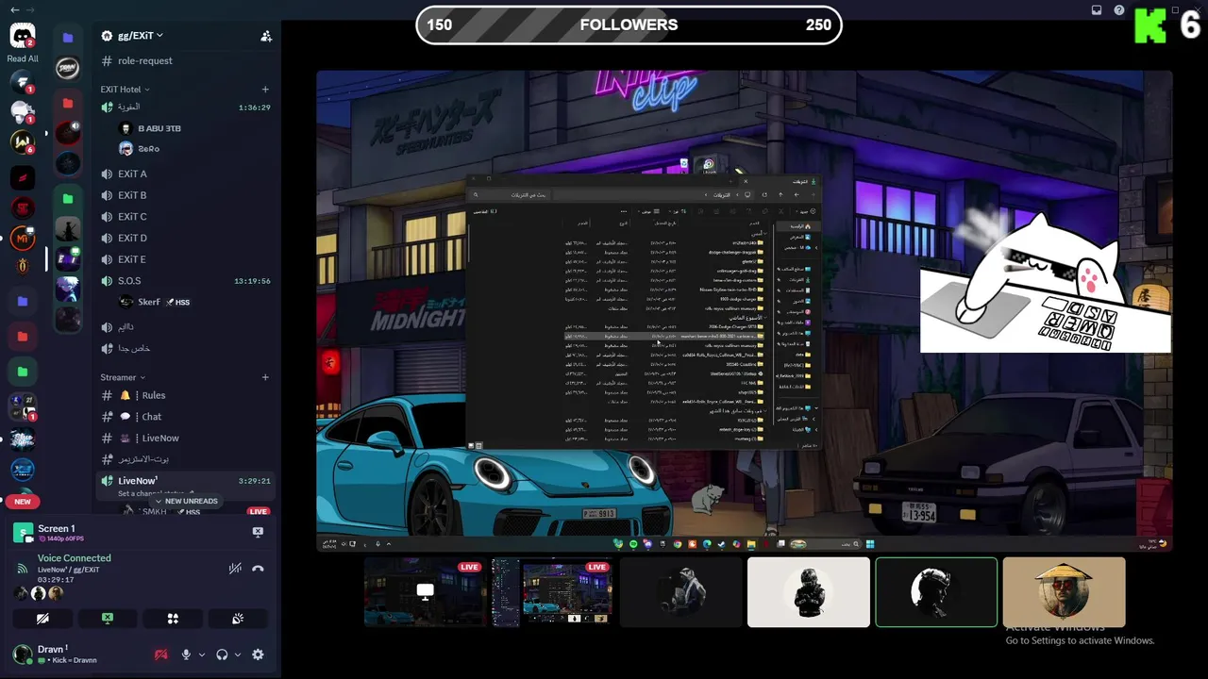Open the gg/EXiT server dropdown menu
This screenshot has height=679, width=1208.
coord(140,36)
